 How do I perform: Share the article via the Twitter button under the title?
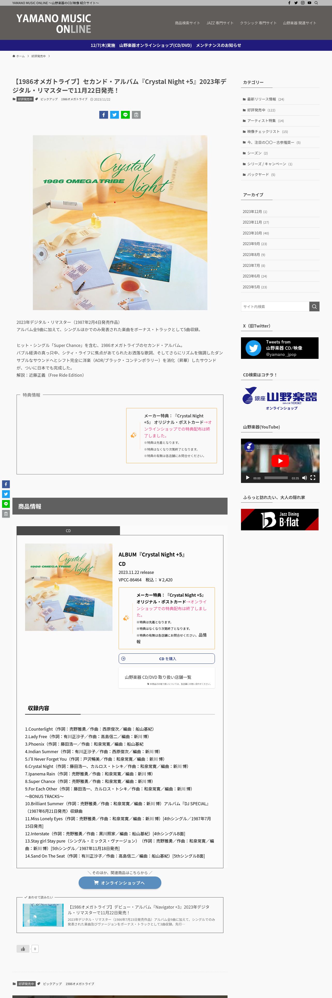pos(114,115)
